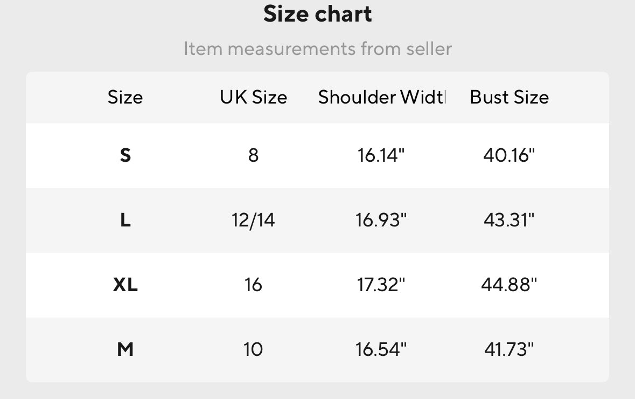Viewport: 635px width, 399px height.
Task: Click the 44.88" bust size value
Action: 509,285
